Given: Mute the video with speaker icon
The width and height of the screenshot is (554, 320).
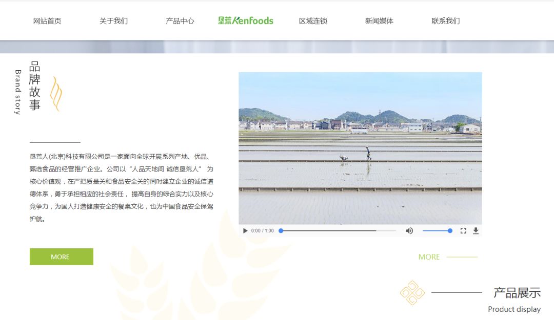Looking at the screenshot, I should pos(409,231).
